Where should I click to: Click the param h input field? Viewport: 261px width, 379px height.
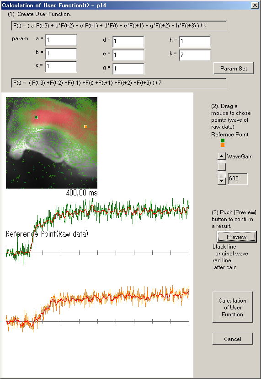point(195,41)
